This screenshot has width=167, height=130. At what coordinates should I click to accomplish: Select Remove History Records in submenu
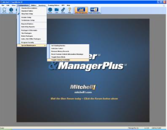68,51
